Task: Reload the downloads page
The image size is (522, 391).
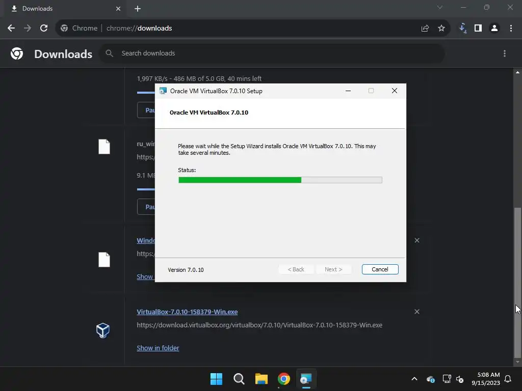Action: click(44, 29)
